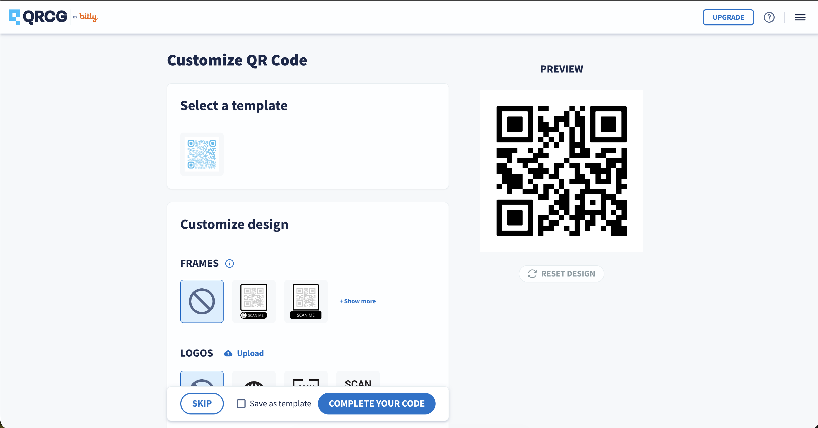Click the Upload logo link

click(244, 353)
